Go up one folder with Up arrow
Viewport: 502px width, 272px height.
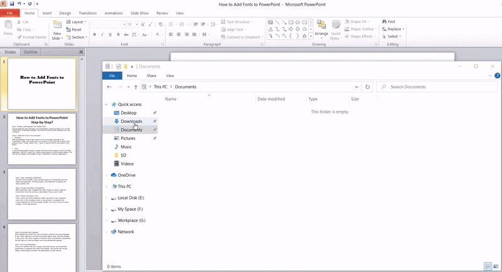[x=136, y=86]
